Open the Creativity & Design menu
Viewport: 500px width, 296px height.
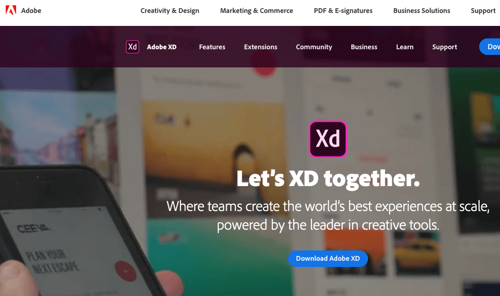169,10
